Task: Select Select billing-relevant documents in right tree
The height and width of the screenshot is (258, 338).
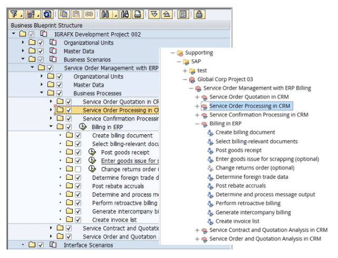Action: pos(256,142)
